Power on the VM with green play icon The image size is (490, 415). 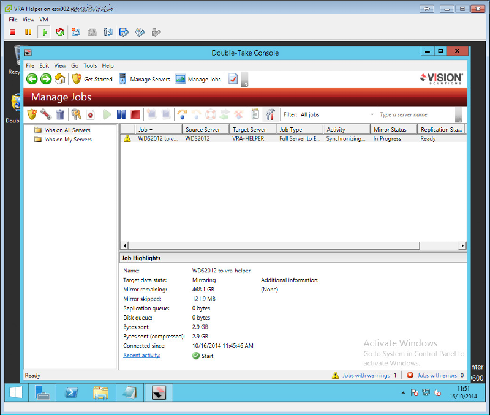coord(44,32)
